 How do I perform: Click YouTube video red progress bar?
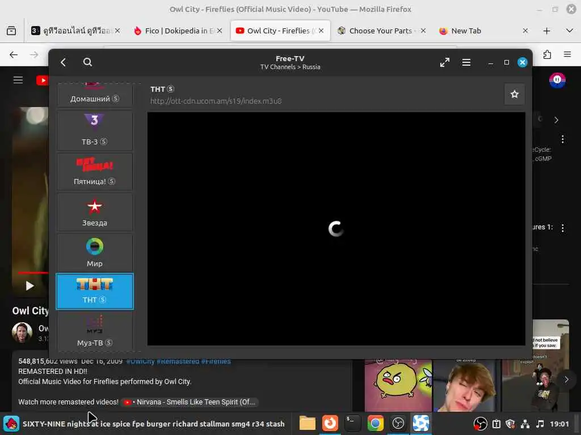(x=33, y=272)
